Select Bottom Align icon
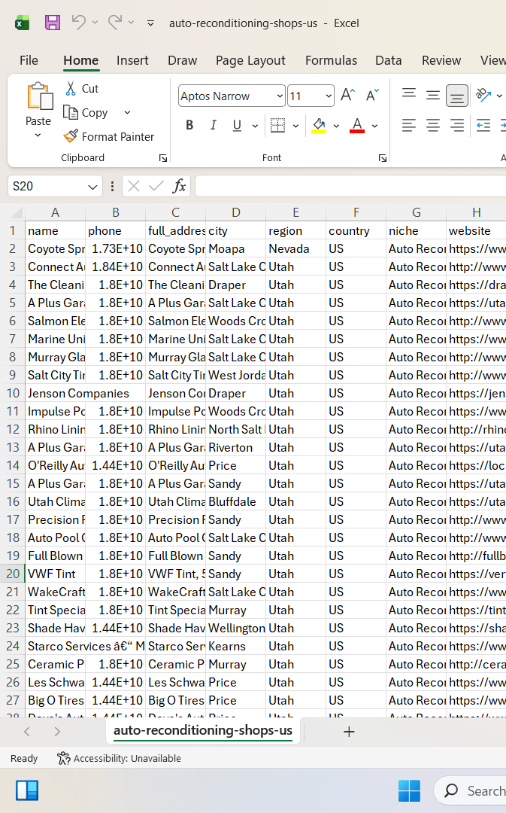The height and width of the screenshot is (813, 506). [456, 96]
